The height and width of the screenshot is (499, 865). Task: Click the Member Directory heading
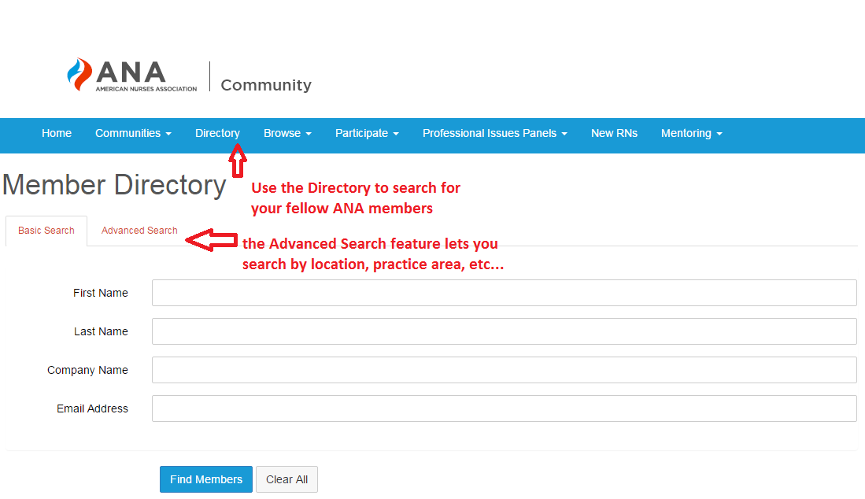114,185
